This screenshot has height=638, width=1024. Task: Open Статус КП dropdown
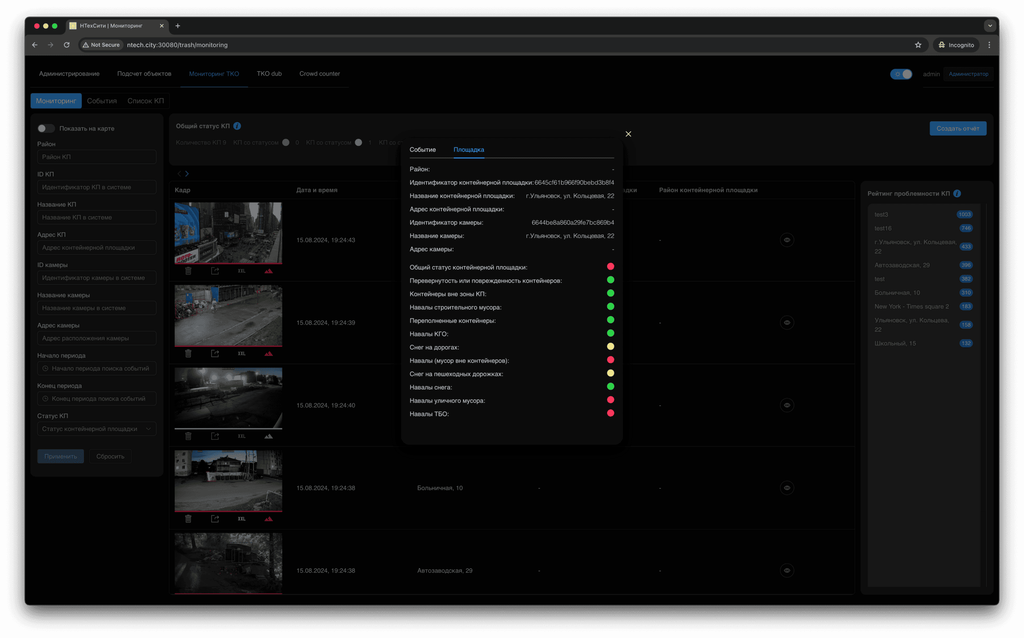coord(97,429)
